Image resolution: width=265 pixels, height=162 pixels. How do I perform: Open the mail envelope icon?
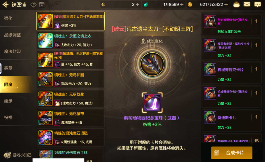tap(247, 4)
